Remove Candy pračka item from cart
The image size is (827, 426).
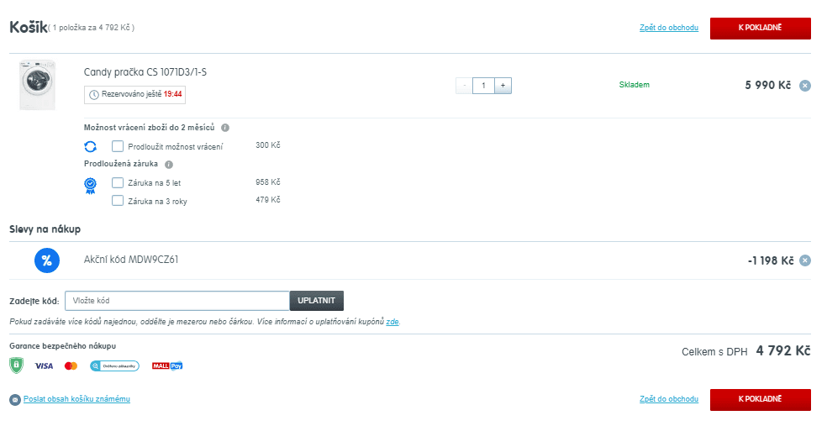(x=805, y=86)
